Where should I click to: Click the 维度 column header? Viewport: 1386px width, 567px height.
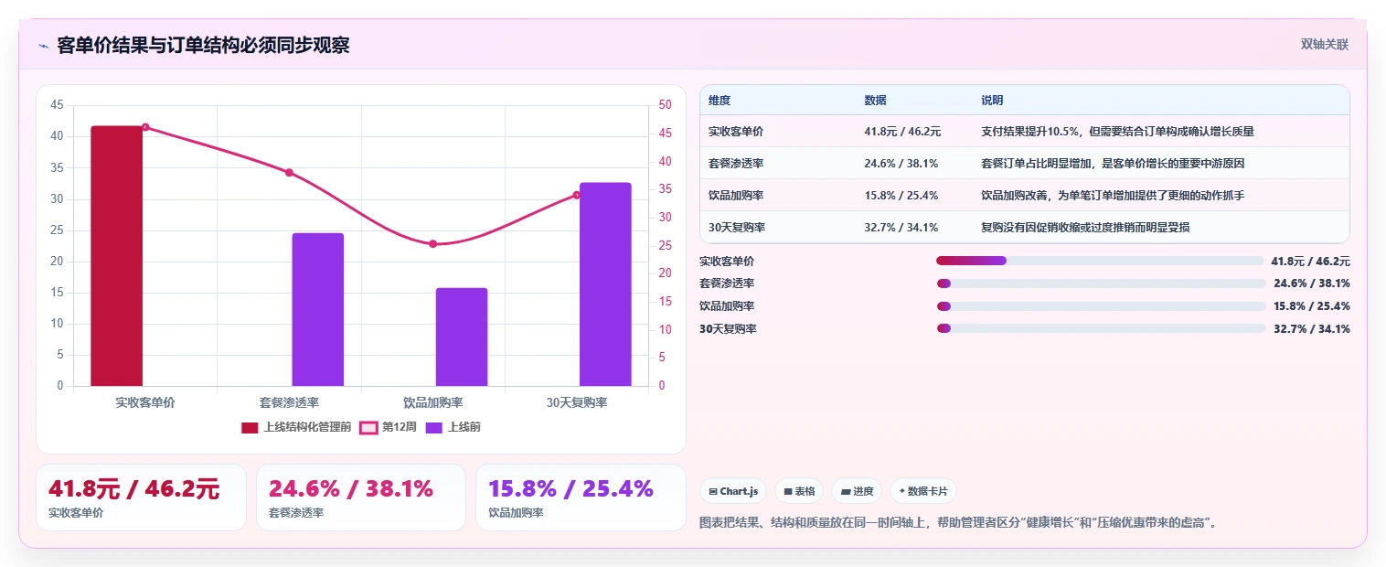coord(720,101)
